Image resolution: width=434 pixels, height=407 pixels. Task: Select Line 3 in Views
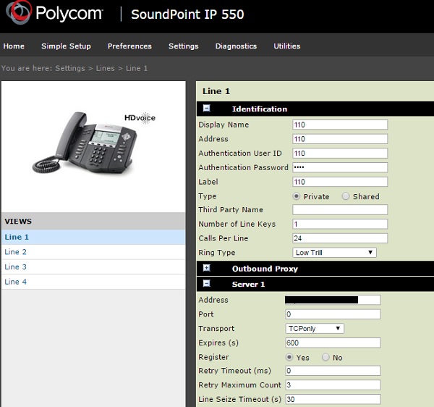tap(93, 267)
